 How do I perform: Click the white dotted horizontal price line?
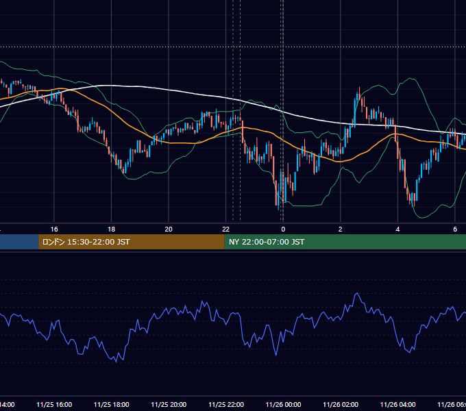[x=233, y=47]
